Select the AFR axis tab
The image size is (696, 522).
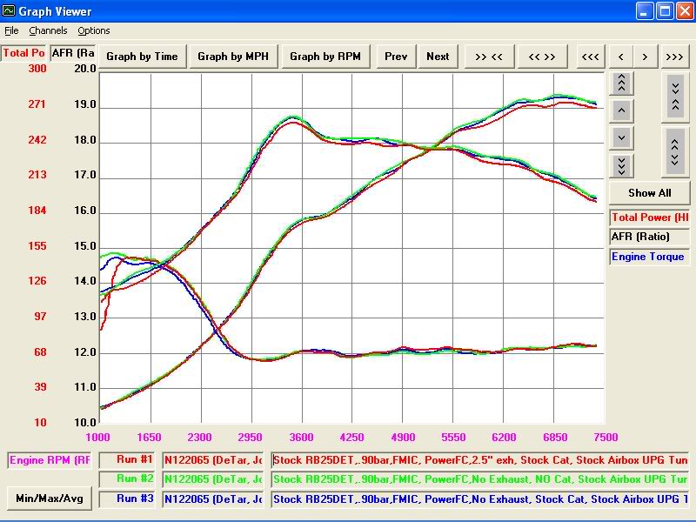pos(73,53)
